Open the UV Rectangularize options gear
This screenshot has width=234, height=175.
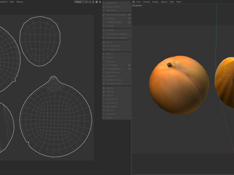tap(130, 69)
